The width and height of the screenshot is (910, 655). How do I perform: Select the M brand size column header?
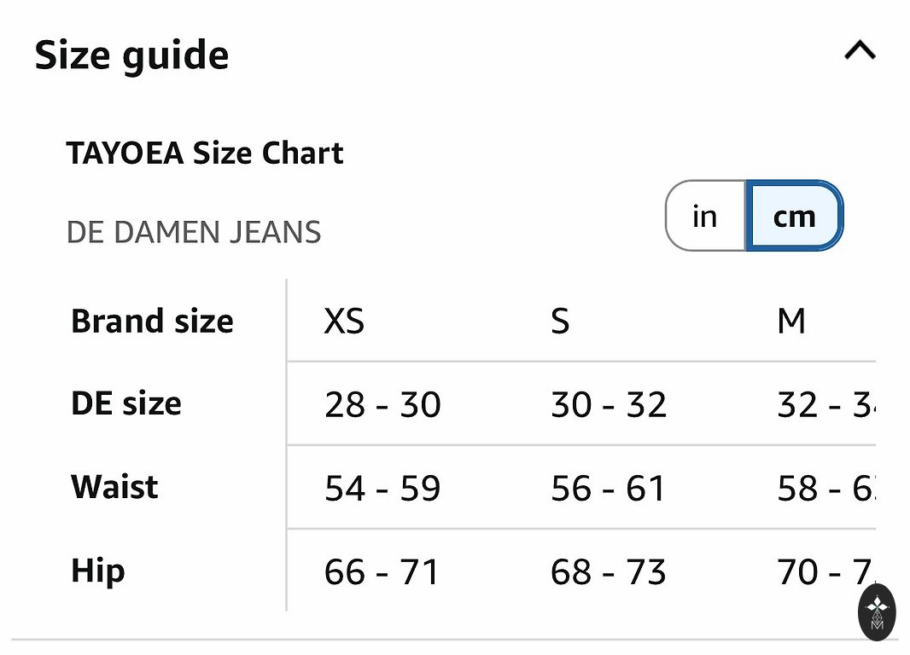pos(791,322)
